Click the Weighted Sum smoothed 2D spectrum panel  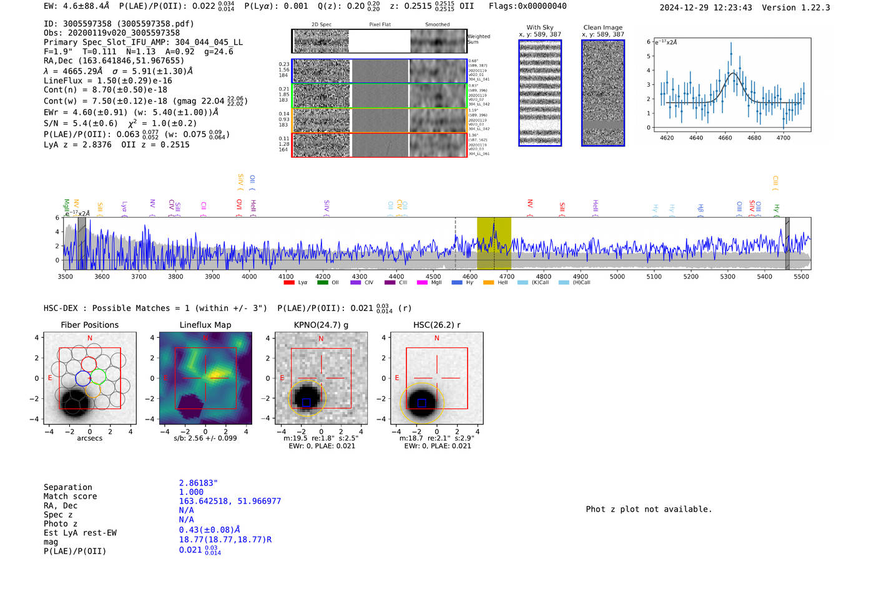pyautogui.click(x=438, y=42)
